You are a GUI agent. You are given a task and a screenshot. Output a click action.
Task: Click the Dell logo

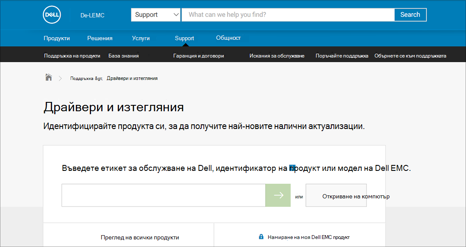pos(52,14)
